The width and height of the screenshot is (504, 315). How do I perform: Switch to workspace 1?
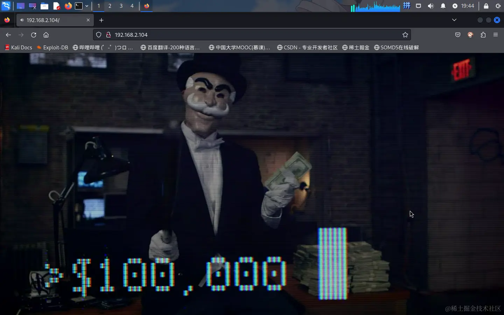pyautogui.click(x=99, y=6)
